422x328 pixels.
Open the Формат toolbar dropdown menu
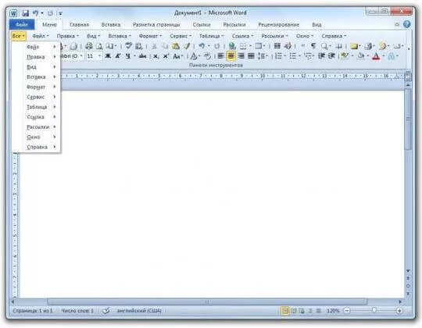coord(150,36)
